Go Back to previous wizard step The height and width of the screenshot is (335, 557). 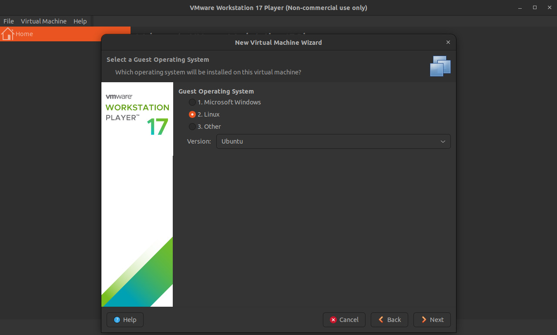pyautogui.click(x=389, y=320)
